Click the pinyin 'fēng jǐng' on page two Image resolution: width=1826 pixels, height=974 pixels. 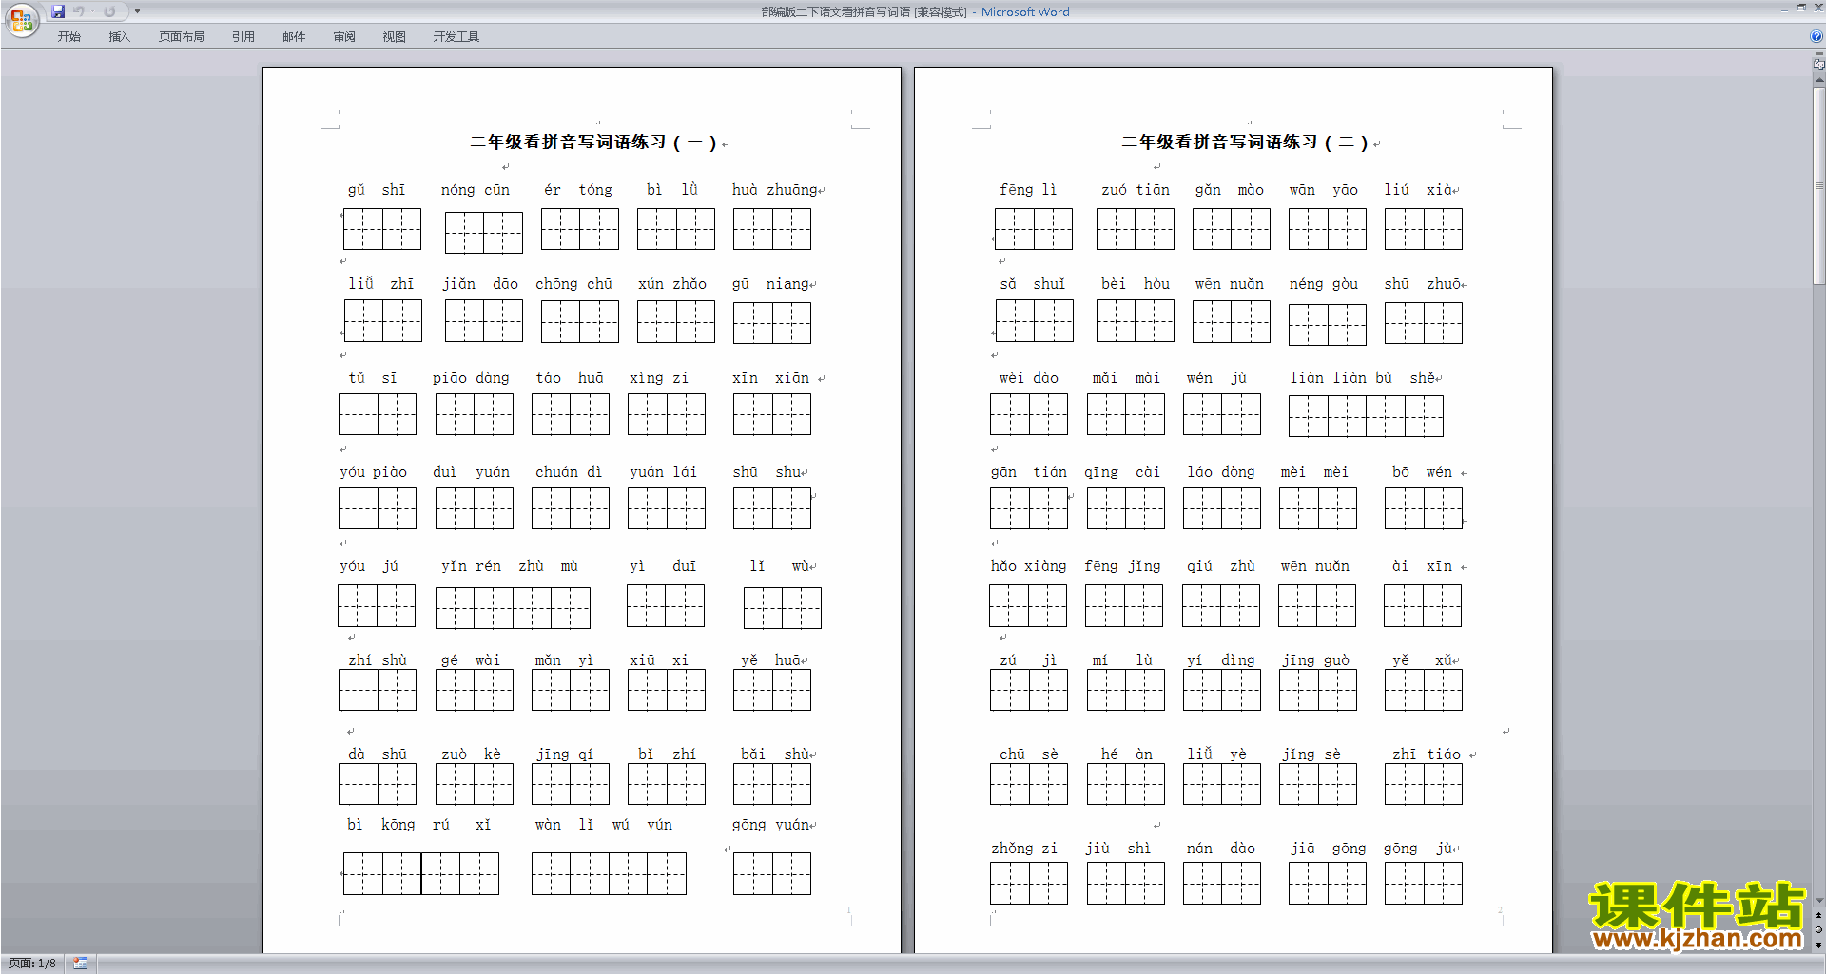point(1122,566)
